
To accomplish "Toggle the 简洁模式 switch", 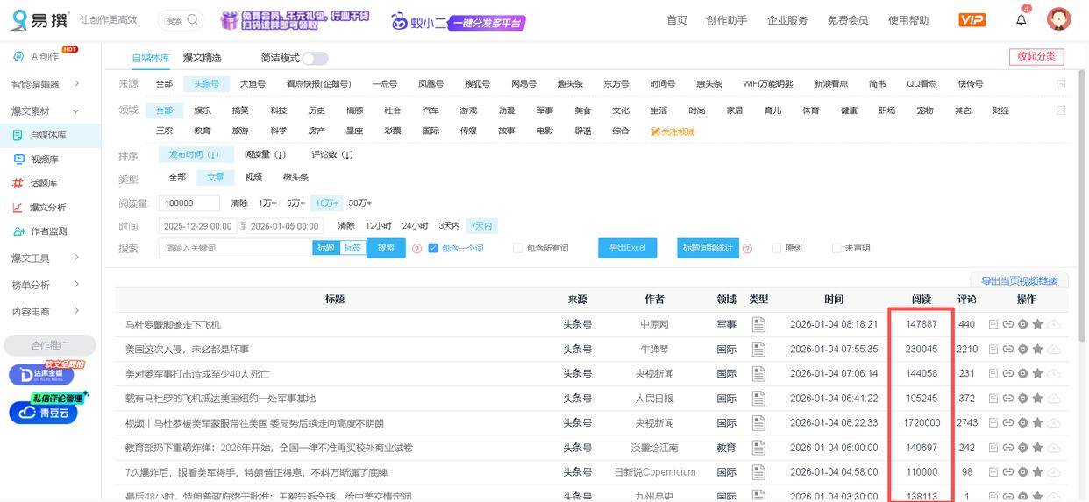I will tap(315, 59).
